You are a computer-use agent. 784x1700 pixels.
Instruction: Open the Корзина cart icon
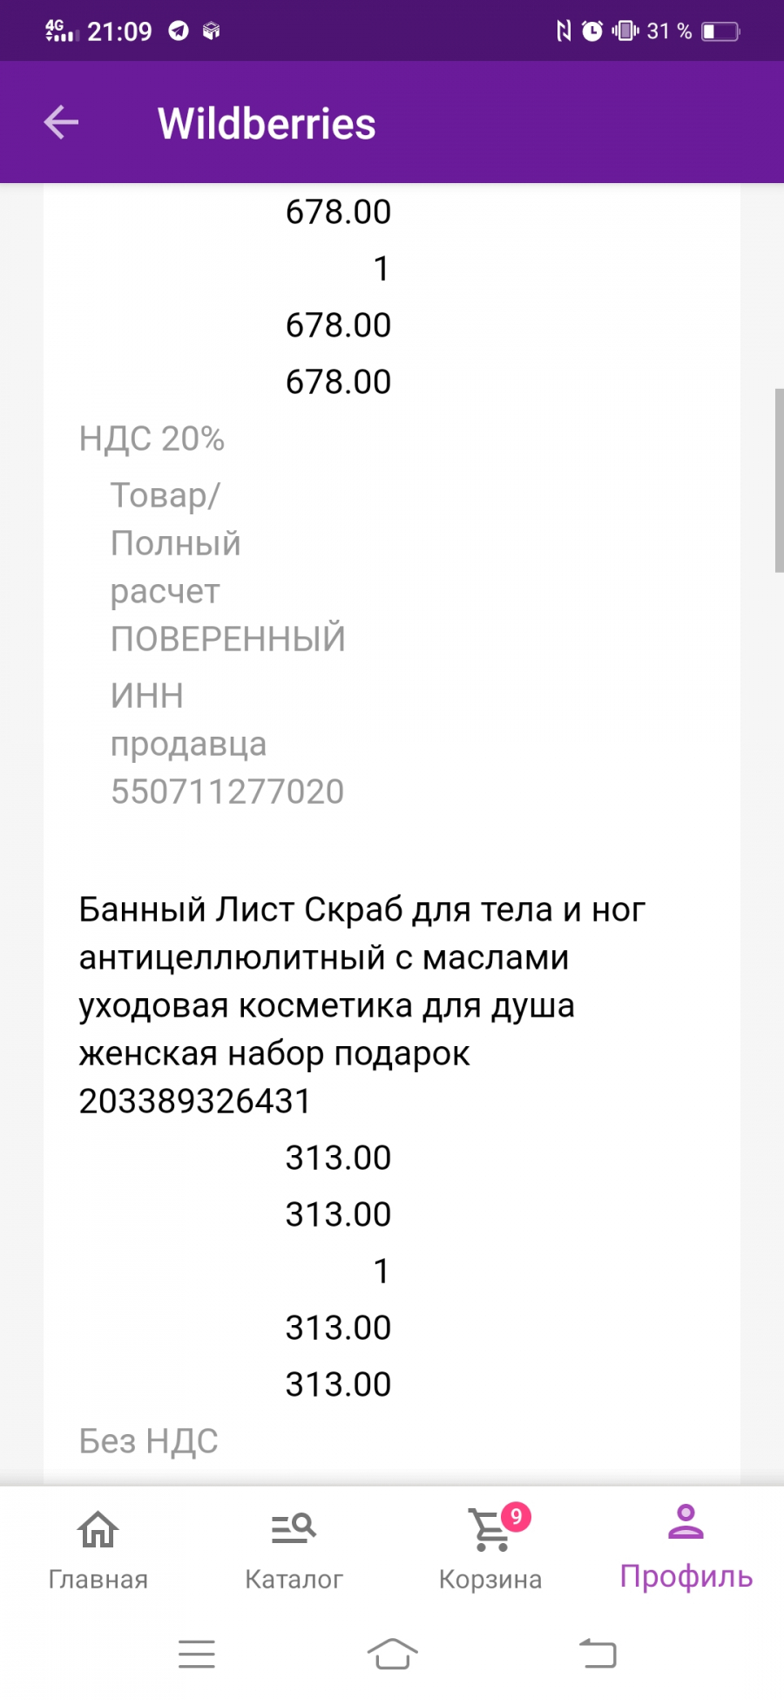[490, 1531]
